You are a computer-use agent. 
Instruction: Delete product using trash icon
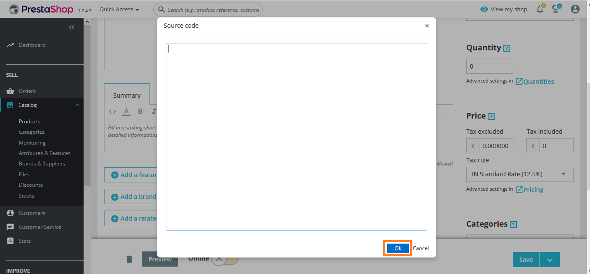coord(129,259)
